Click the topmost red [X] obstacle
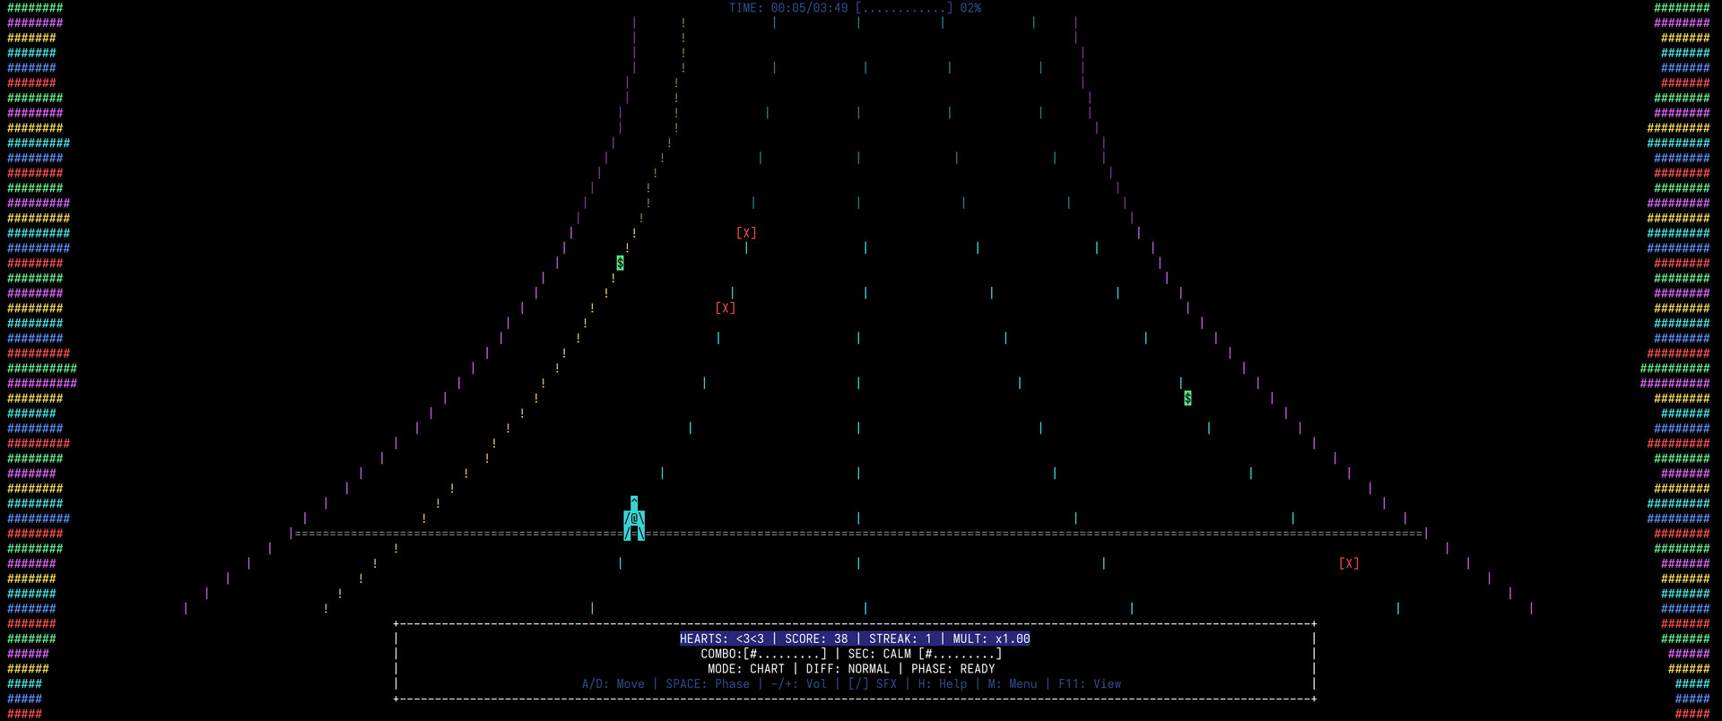This screenshot has height=721, width=1722. click(746, 233)
